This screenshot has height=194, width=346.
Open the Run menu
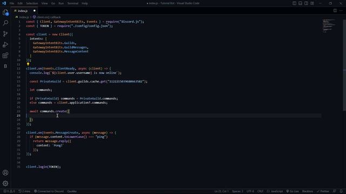click(61, 3)
